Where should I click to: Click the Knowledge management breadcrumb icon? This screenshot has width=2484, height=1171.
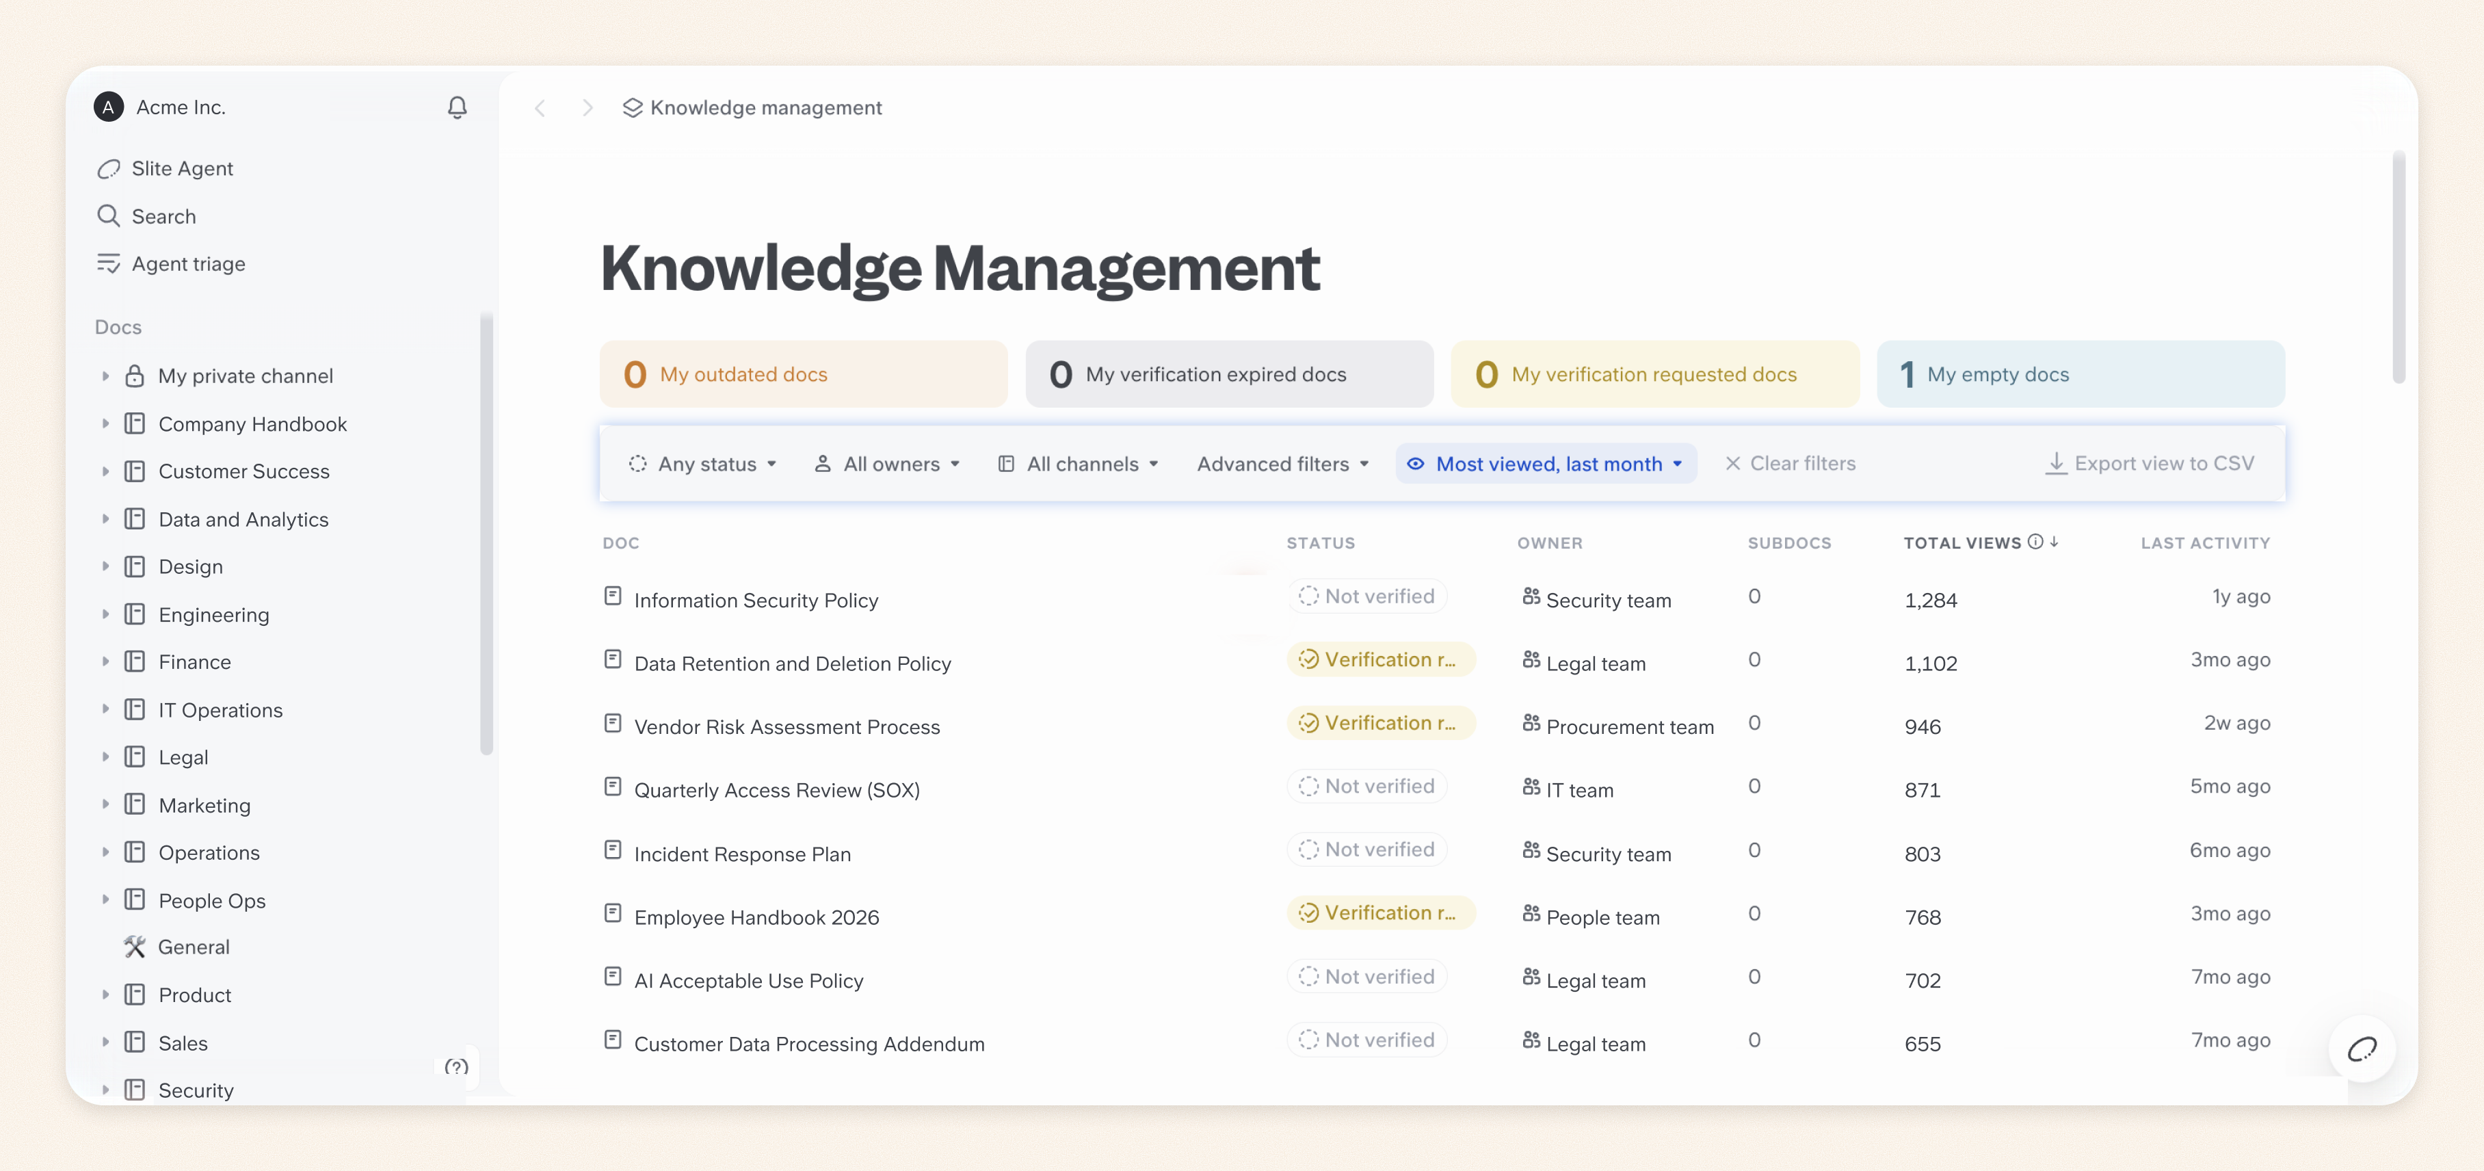pos(633,108)
